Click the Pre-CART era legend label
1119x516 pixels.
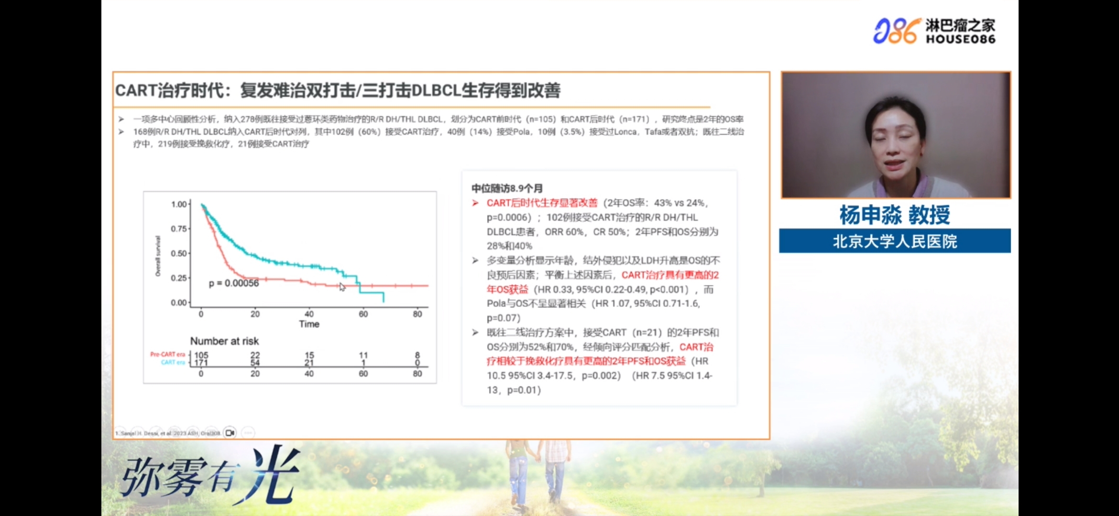coord(167,355)
